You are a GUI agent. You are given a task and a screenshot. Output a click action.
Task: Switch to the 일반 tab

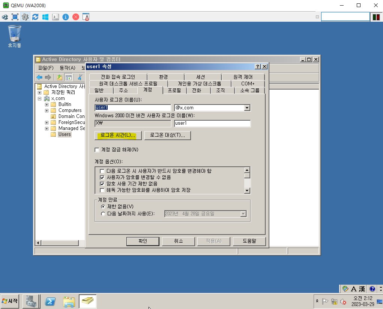(99, 91)
